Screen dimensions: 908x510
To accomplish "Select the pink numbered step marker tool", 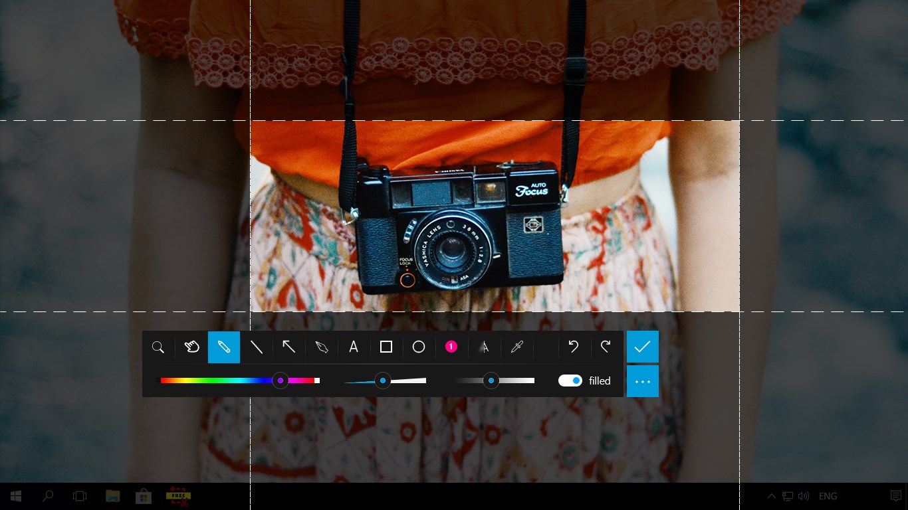I will [x=451, y=347].
